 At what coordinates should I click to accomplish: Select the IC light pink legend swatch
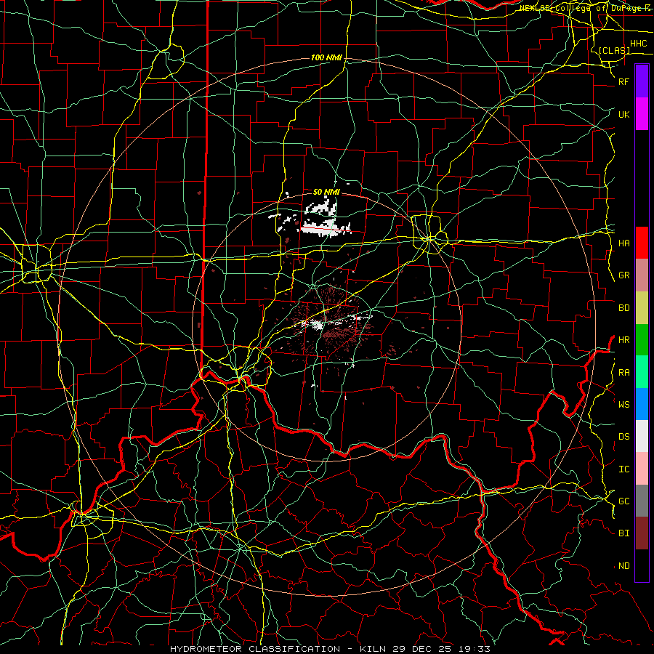coord(642,469)
